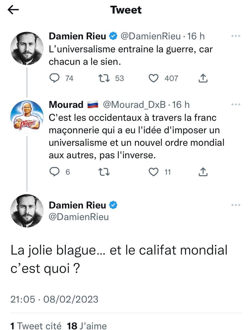Image resolution: width=252 pixels, height=330 pixels.
Task: Reply to Mourad's tweet
Action: 55,172
